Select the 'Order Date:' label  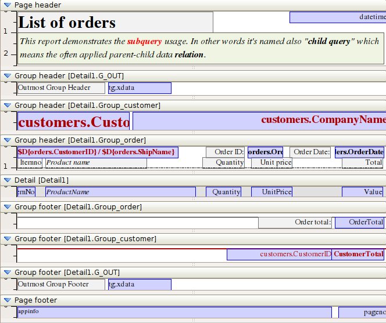tap(310, 153)
